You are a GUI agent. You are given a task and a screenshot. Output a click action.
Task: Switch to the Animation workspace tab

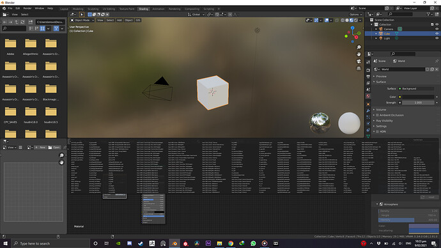pos(159,9)
